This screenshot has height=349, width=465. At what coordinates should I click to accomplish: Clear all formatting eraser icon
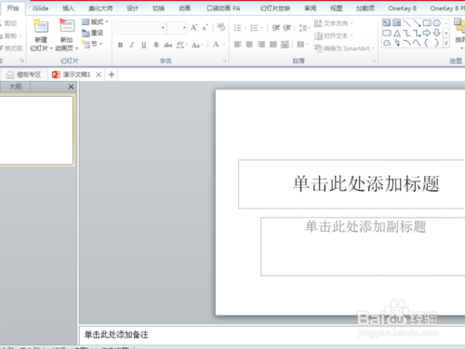tap(221, 27)
